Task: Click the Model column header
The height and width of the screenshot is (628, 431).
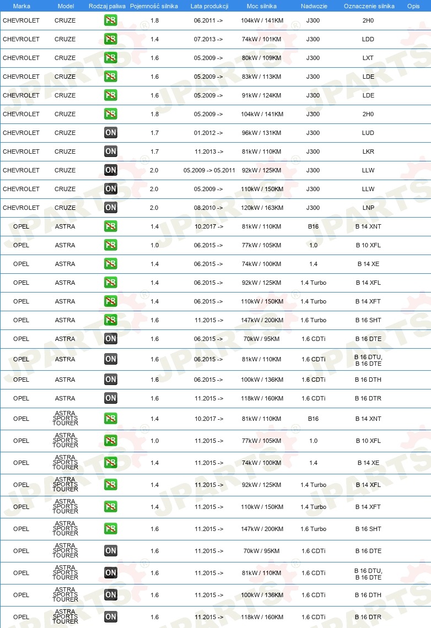Action: (66, 6)
